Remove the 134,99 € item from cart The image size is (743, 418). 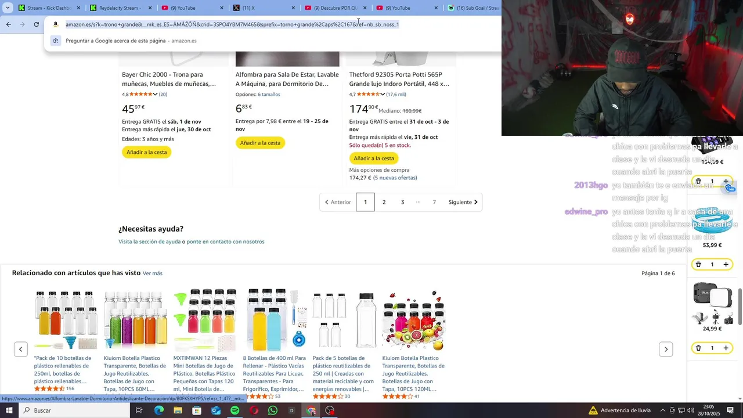[x=698, y=181]
